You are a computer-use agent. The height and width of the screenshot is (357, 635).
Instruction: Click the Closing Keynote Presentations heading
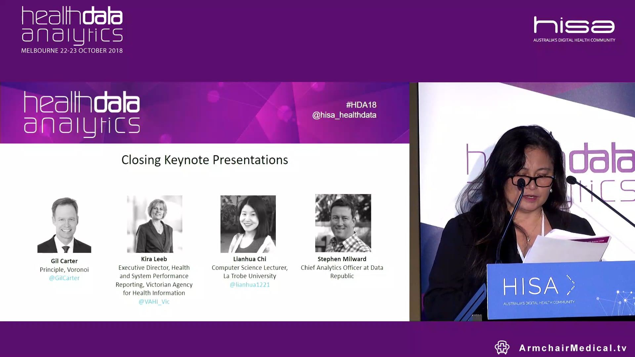tap(205, 160)
